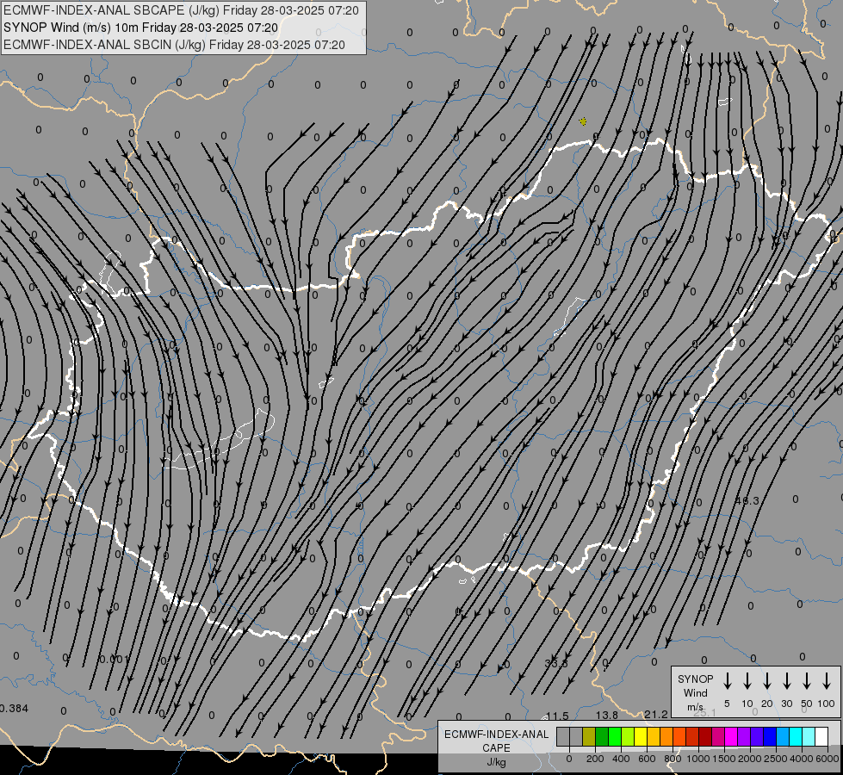Choose the bright magenta CAPE legend swatch
843x775 pixels.
click(x=731, y=736)
